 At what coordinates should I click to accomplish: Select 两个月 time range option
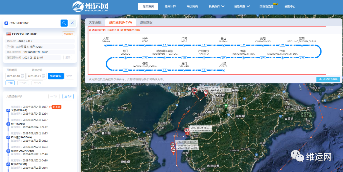pyautogui.click(x=37, y=83)
